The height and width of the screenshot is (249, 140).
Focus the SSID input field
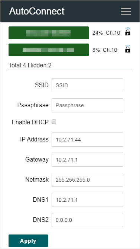[x=87, y=85]
